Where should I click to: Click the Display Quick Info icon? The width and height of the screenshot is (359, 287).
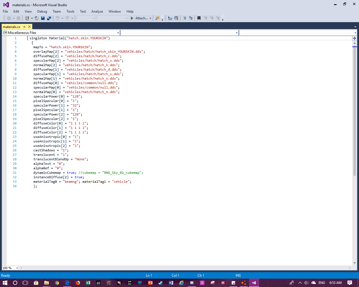[x=170, y=18]
